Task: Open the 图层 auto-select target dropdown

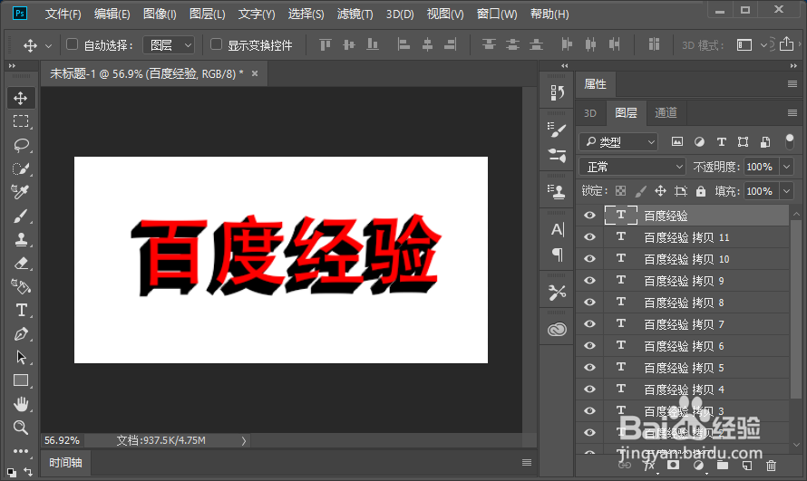Action: [169, 45]
